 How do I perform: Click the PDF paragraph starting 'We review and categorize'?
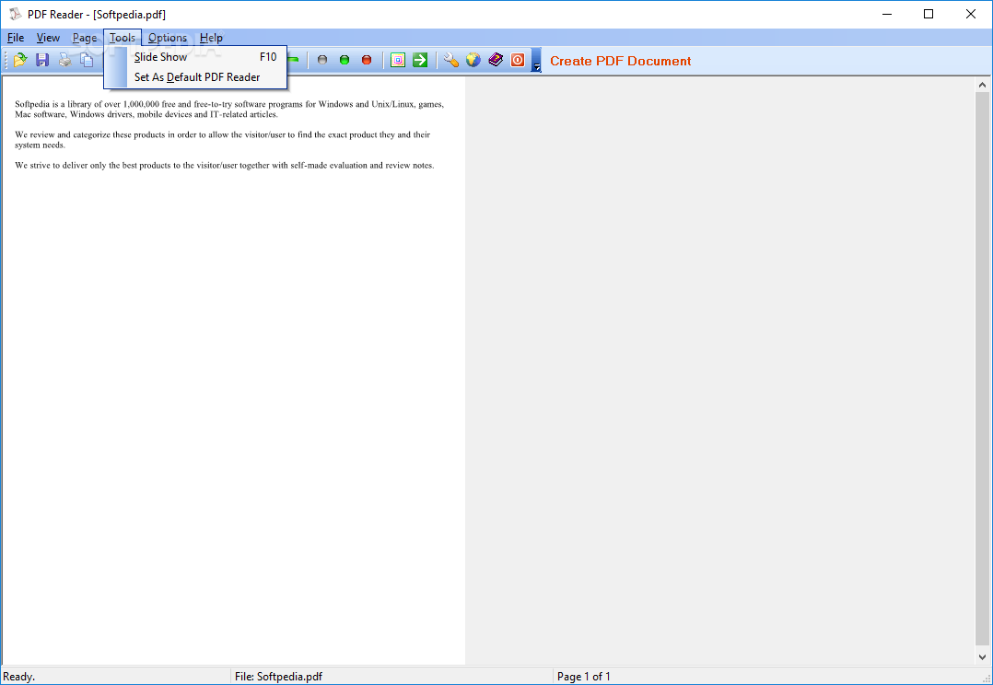(x=222, y=140)
